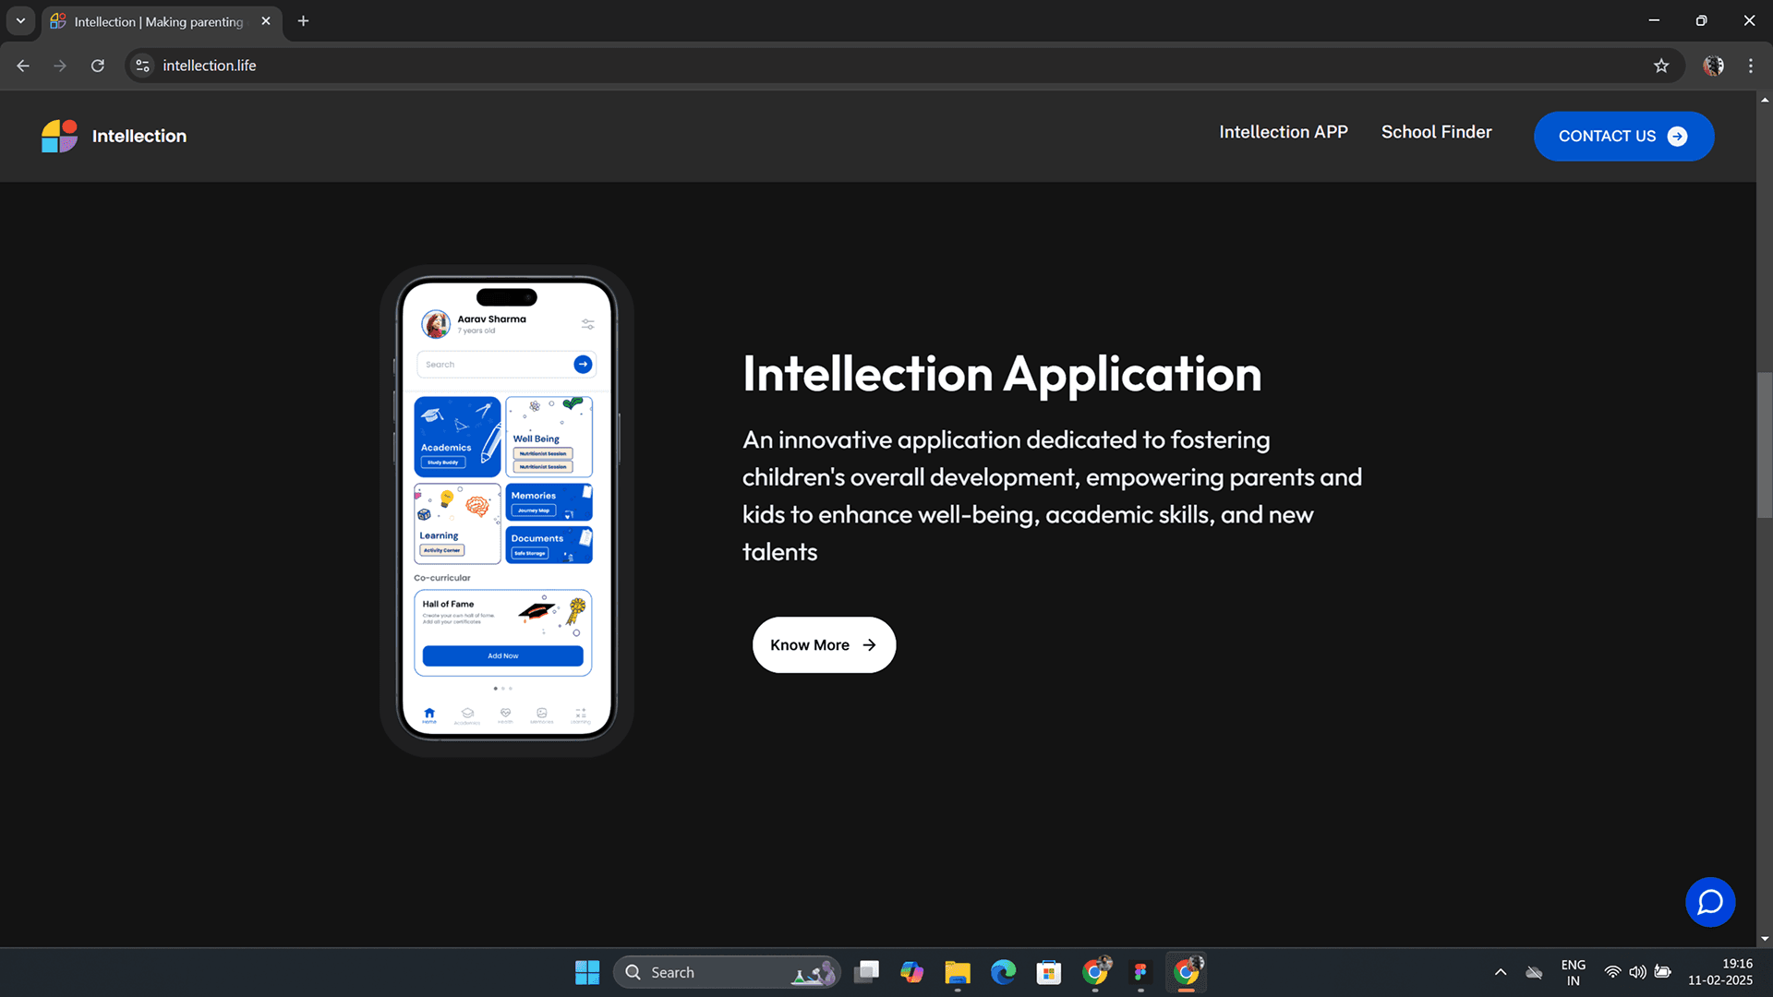
Task: Click the intellection.life address bar
Action: (x=646, y=66)
